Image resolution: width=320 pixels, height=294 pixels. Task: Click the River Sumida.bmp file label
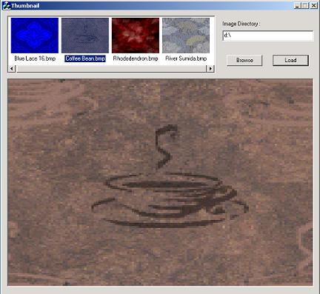186,59
